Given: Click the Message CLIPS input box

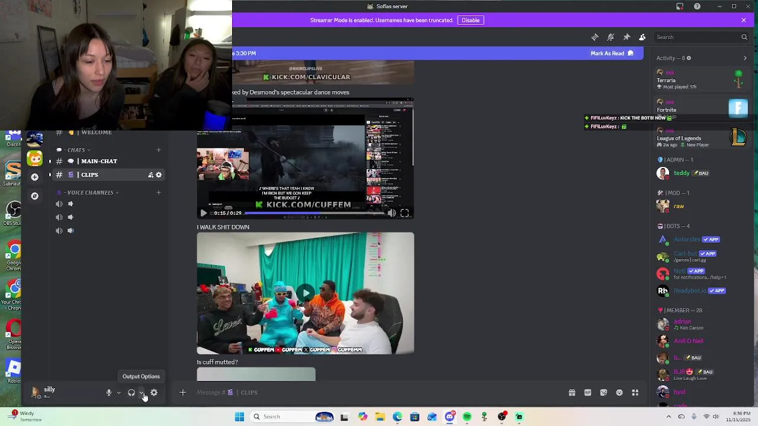Looking at the screenshot, I should [379, 393].
